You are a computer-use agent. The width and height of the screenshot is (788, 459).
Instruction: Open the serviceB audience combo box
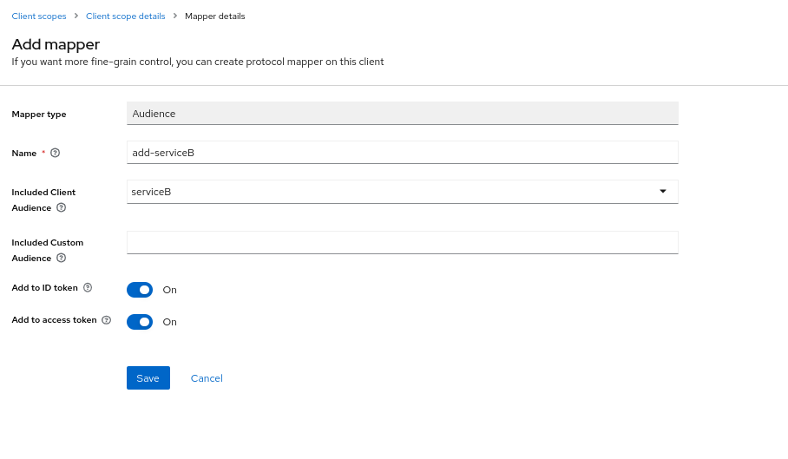point(403,192)
